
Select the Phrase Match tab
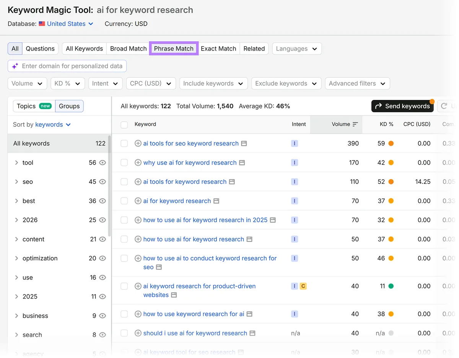pos(174,49)
